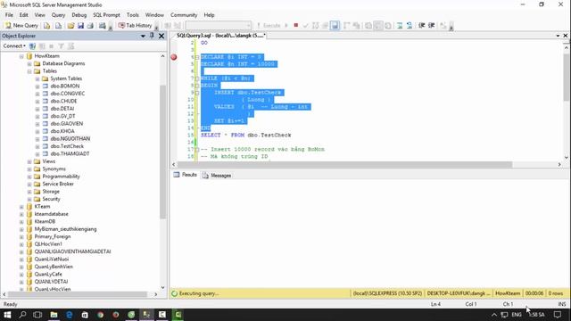Image resolution: width=571 pixels, height=321 pixels.
Task: Expand the System Tables folder
Action: pos(37,79)
